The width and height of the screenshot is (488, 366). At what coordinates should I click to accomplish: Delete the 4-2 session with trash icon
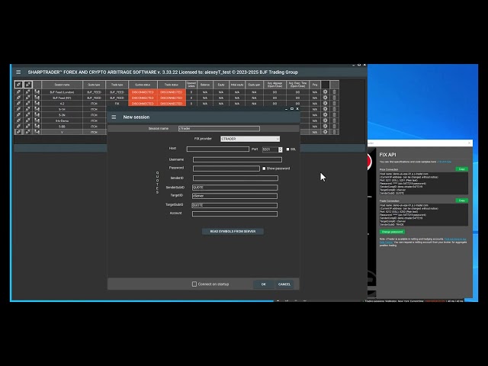point(335,104)
